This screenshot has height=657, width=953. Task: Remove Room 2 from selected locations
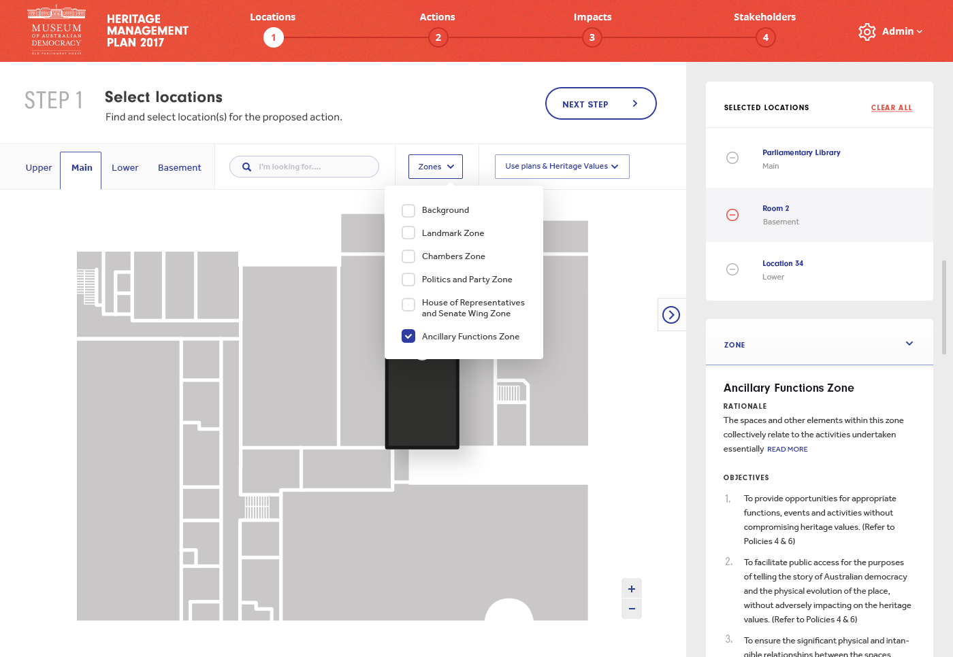pos(732,214)
